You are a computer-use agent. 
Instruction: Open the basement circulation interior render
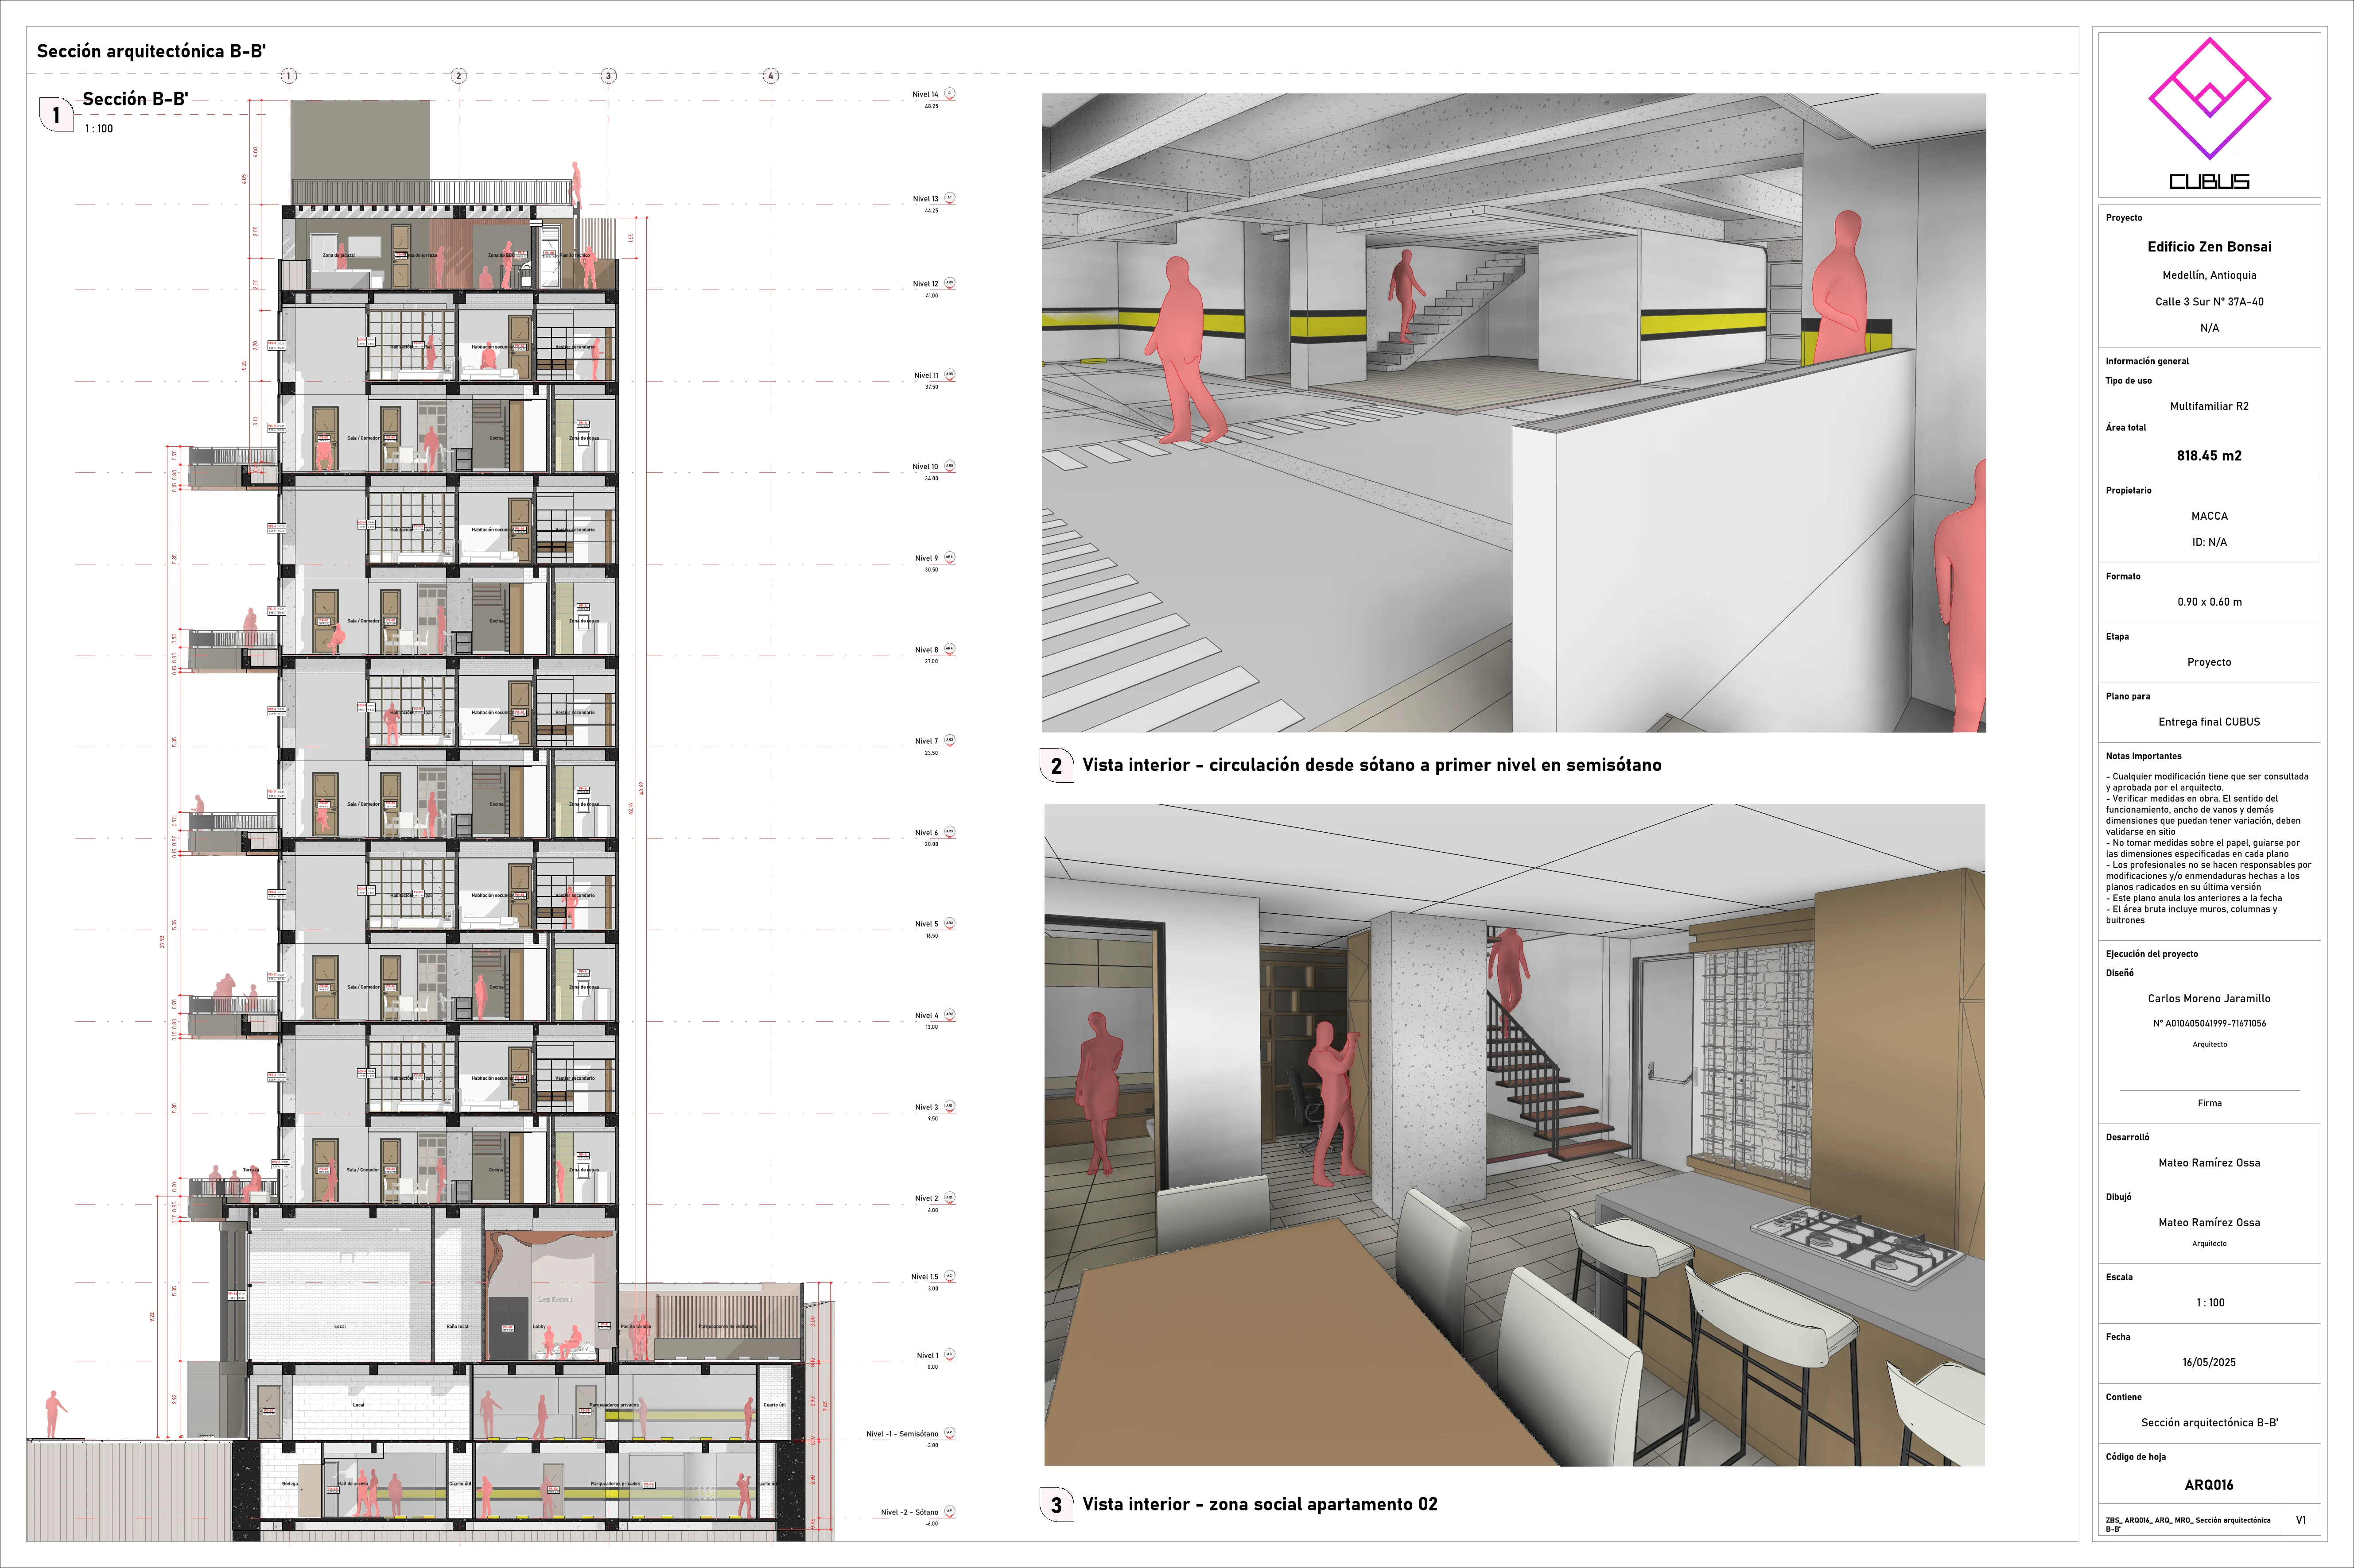1514,413
